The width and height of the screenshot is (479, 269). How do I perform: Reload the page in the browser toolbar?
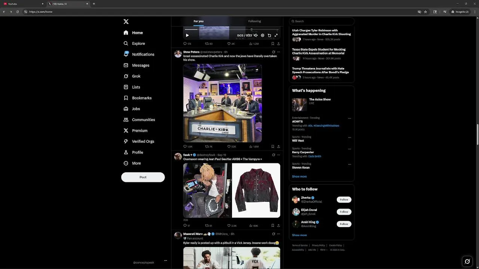(x=17, y=12)
